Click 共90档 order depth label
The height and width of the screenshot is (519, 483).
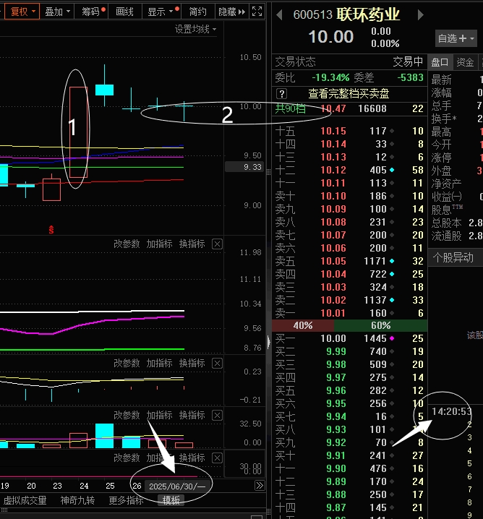[x=291, y=108]
